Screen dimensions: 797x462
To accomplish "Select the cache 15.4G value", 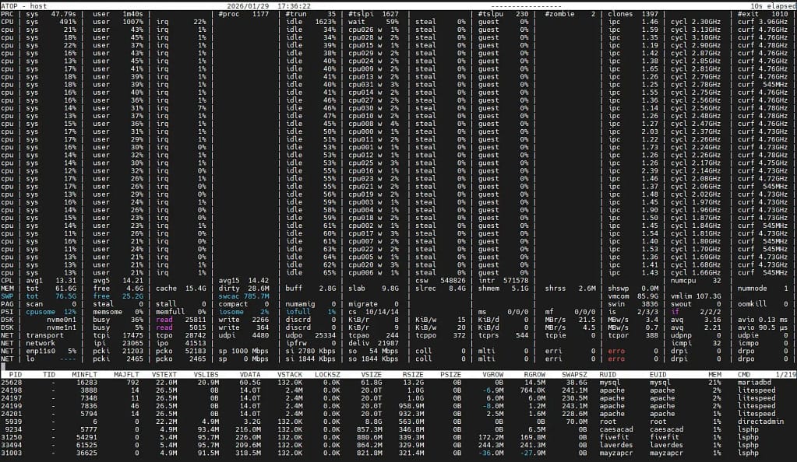I will [x=181, y=289].
